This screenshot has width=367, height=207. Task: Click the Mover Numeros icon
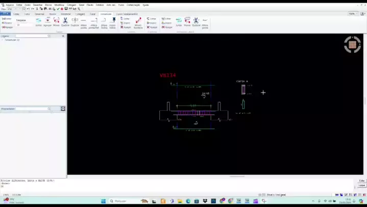click(x=138, y=22)
